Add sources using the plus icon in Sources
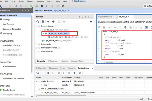Screen dimensions: 152x101 pyautogui.click(x=53, y=22)
